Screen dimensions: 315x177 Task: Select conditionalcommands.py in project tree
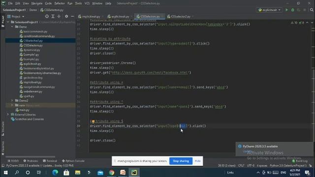(39, 36)
